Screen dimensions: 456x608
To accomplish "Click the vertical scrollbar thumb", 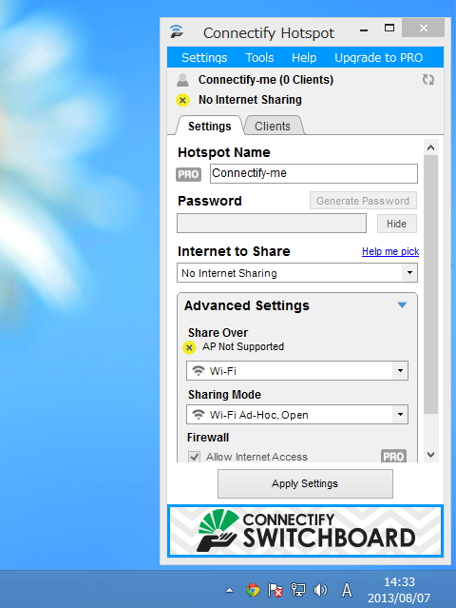I will point(431,284).
